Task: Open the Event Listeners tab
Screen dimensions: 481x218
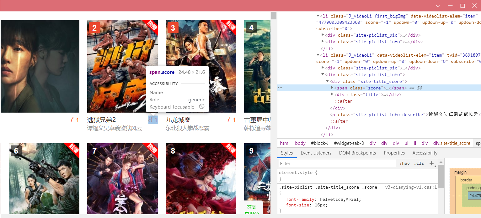Action: point(316,153)
